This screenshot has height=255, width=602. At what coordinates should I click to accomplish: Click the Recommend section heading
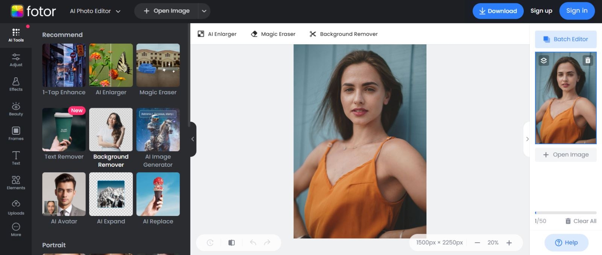[62, 35]
